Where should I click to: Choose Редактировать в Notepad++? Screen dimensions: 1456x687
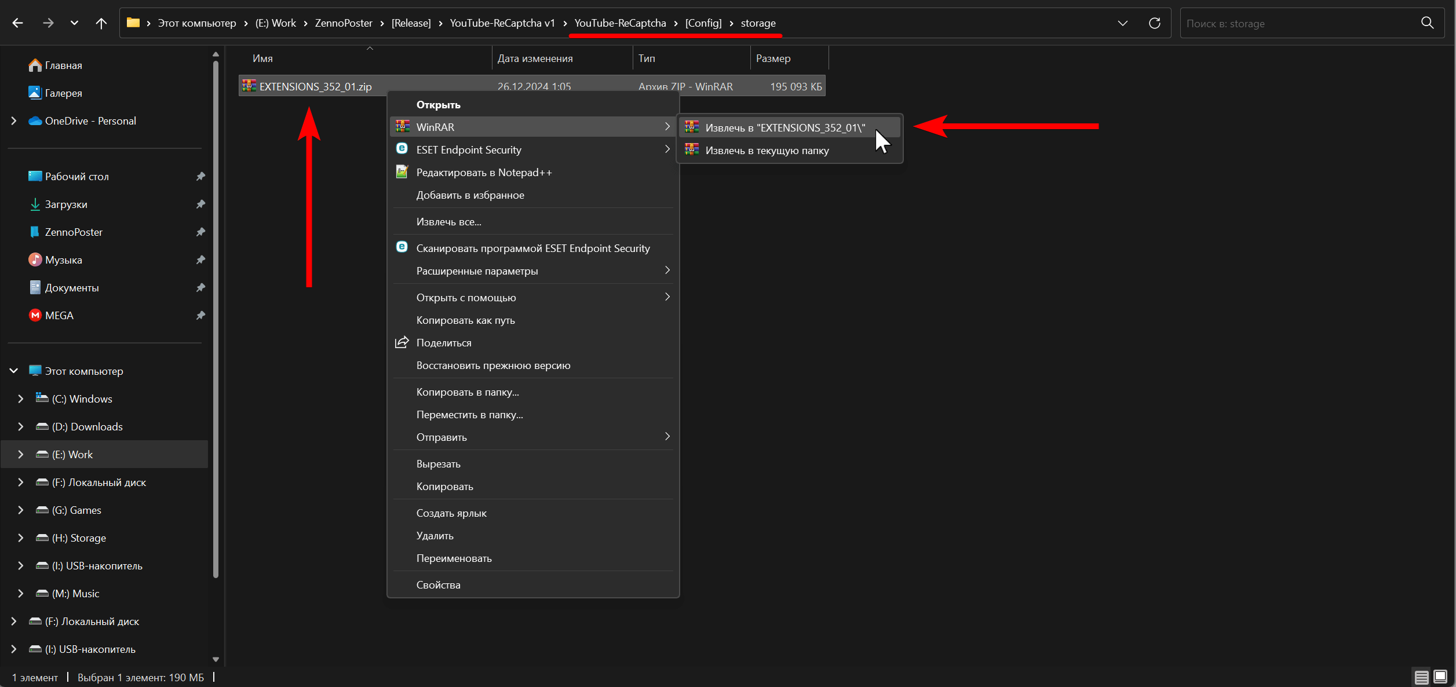533,173
